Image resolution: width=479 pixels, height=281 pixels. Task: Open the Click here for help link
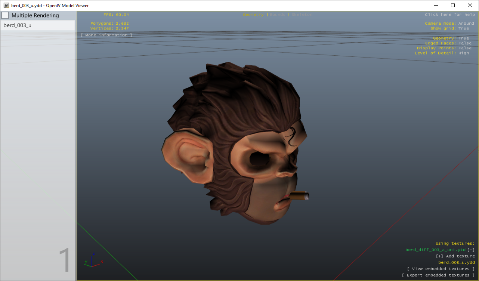(449, 15)
